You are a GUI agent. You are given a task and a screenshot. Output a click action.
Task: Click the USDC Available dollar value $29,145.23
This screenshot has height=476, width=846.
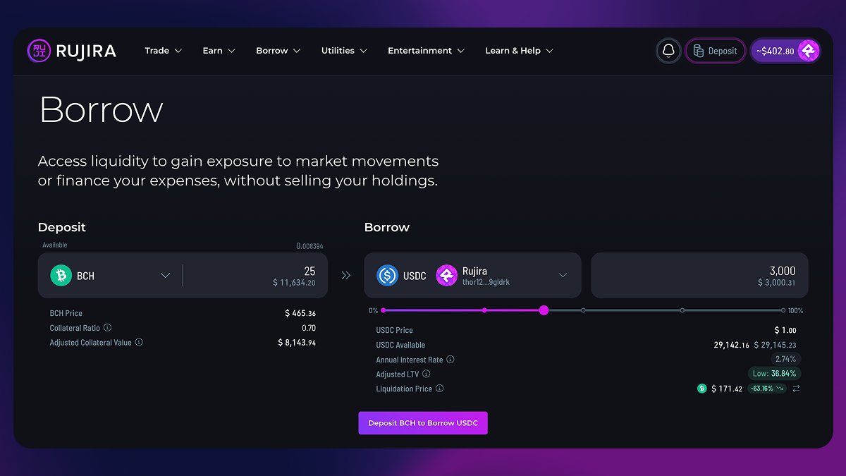pyautogui.click(x=775, y=345)
